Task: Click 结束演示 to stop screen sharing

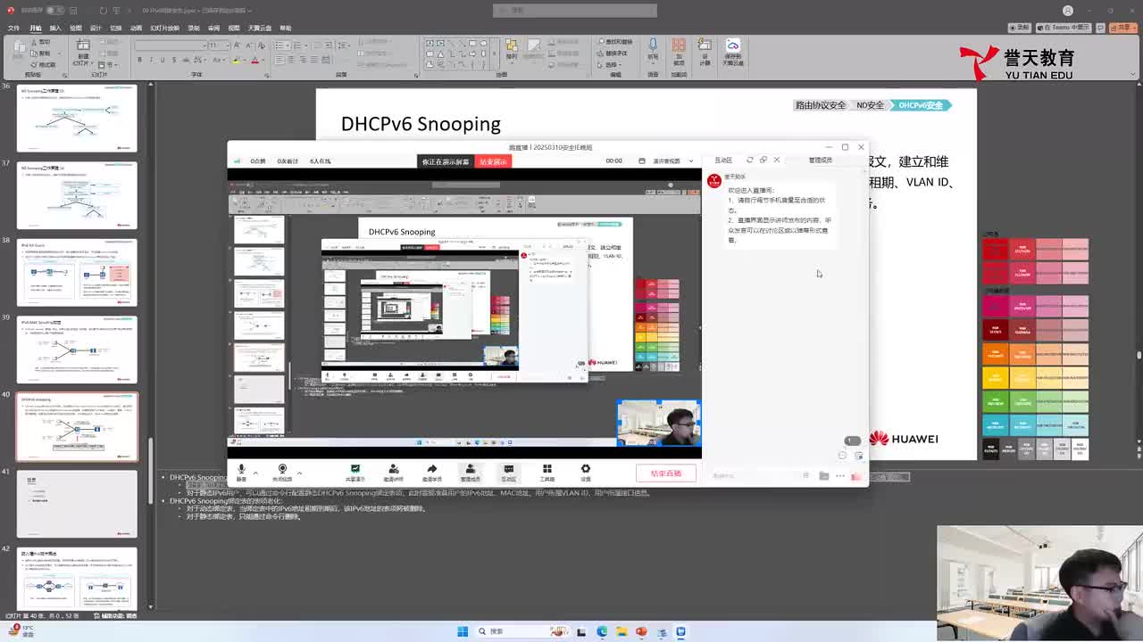Action: coord(493,161)
